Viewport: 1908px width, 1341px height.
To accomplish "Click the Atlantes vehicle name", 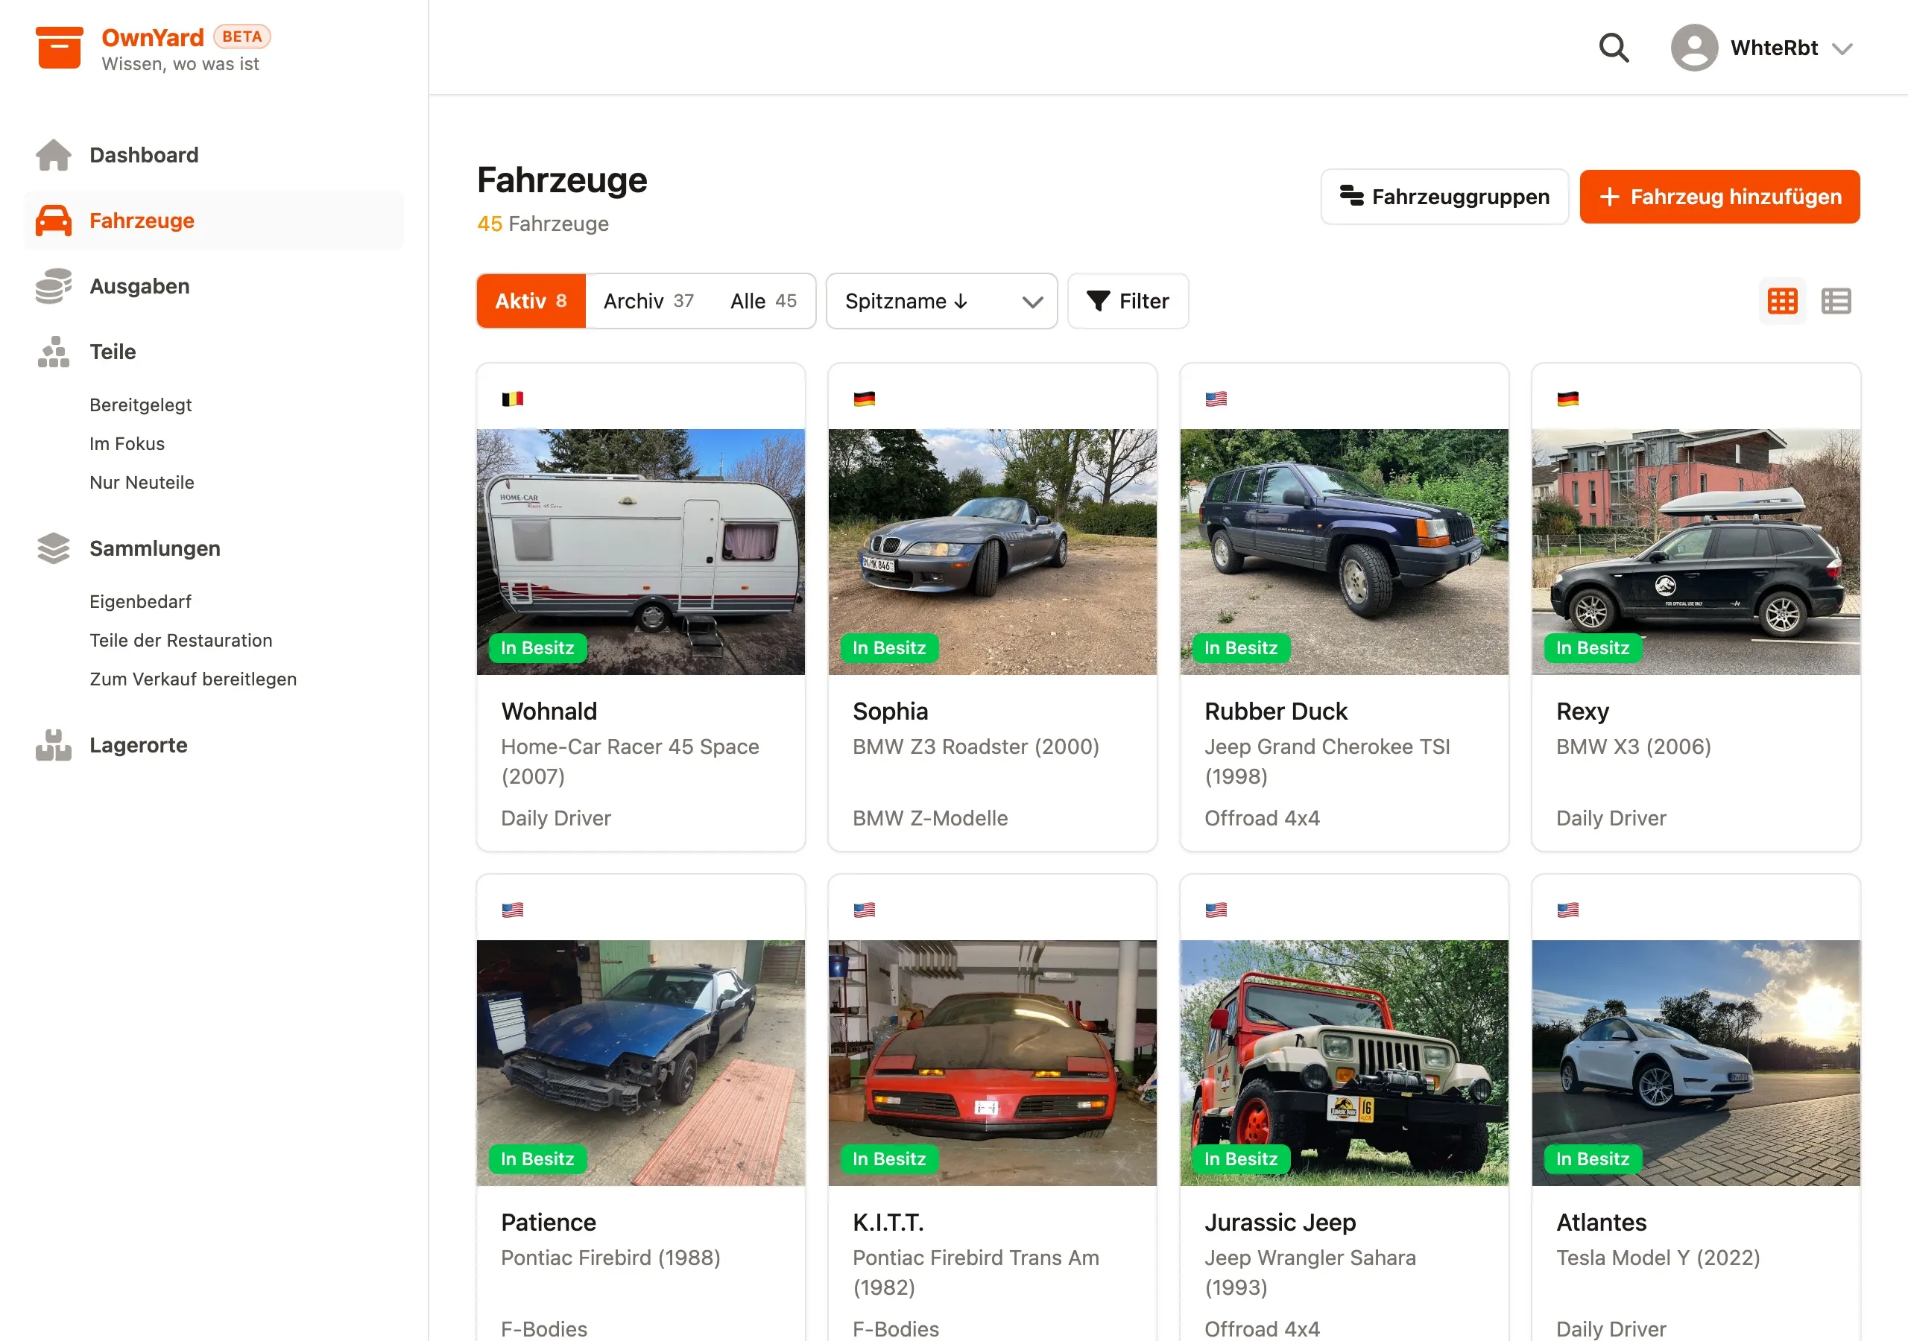I will point(1600,1223).
